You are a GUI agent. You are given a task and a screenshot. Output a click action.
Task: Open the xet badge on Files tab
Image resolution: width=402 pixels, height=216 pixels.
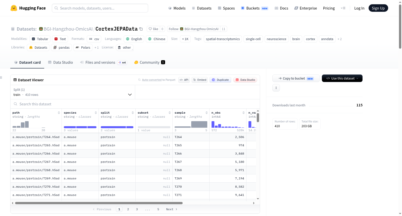(122, 62)
